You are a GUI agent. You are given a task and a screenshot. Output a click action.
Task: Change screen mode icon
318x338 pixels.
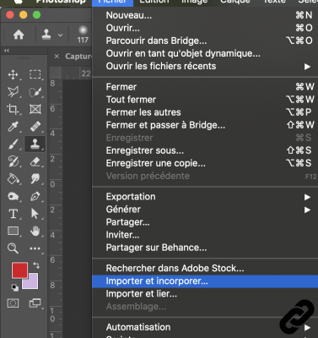point(35,303)
